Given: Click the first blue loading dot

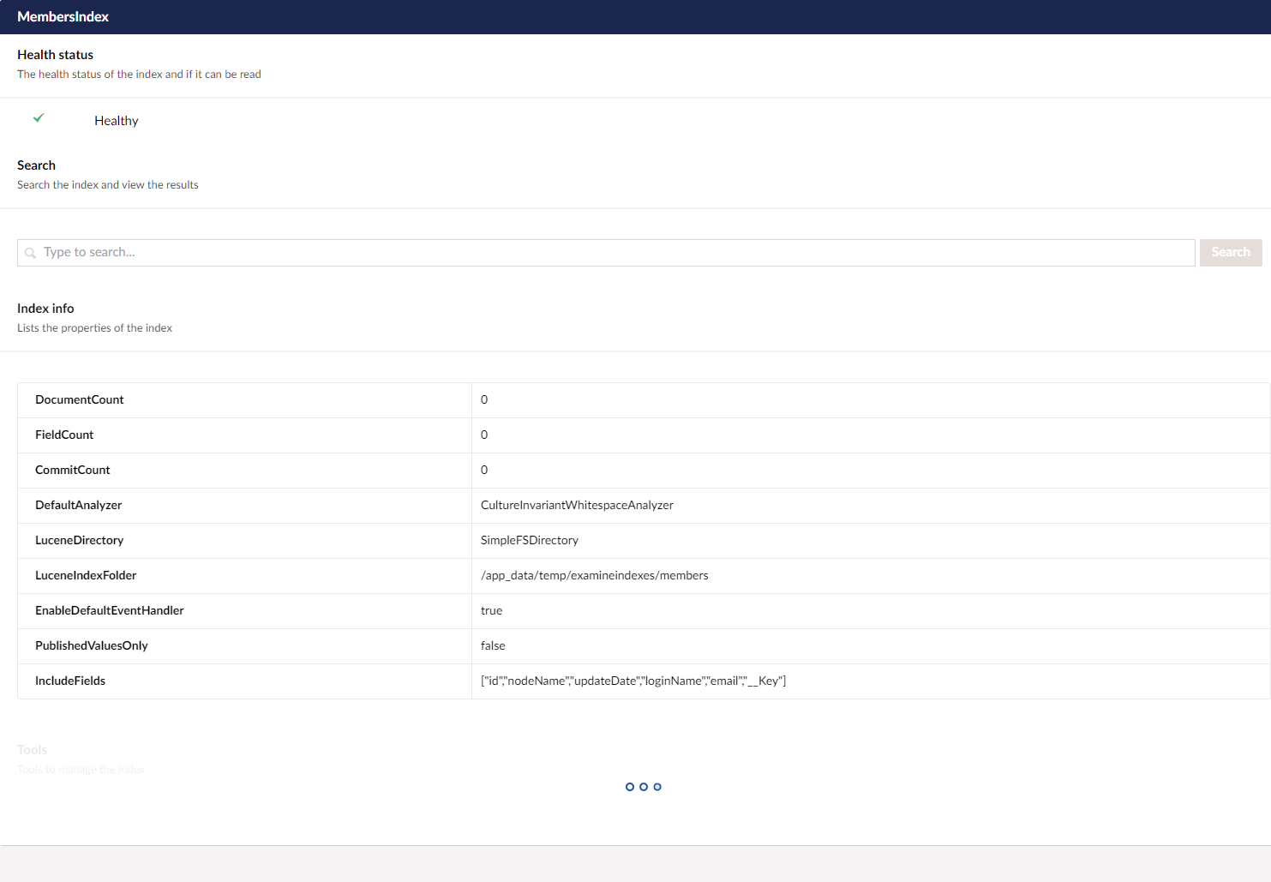Looking at the screenshot, I should (630, 787).
